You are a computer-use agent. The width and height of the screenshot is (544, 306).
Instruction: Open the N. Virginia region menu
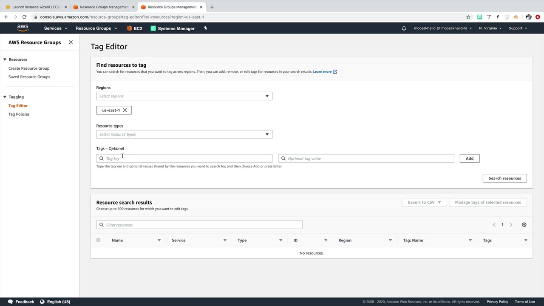click(x=490, y=28)
